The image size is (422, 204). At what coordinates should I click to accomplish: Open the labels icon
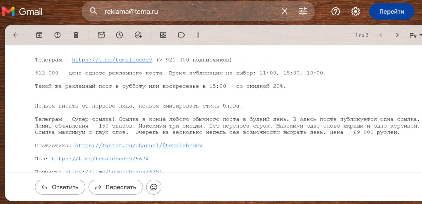pyautogui.click(x=181, y=35)
